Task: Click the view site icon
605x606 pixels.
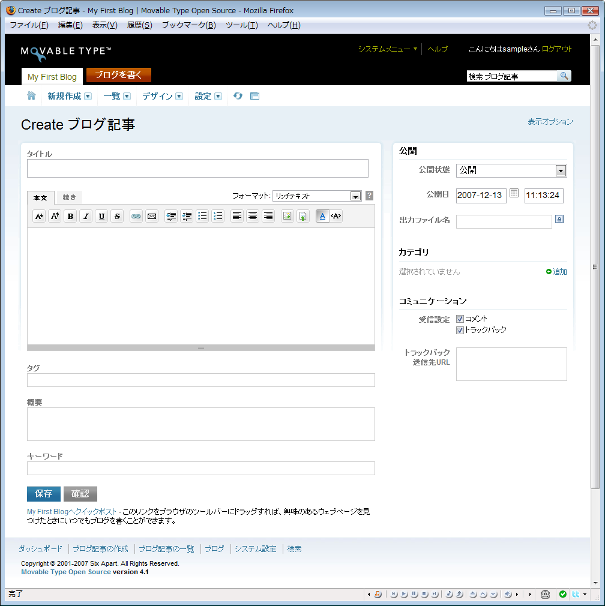Action: [x=254, y=96]
